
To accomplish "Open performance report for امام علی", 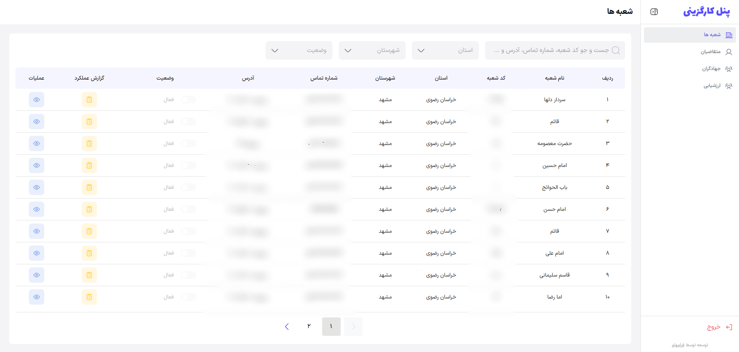I will point(89,253).
